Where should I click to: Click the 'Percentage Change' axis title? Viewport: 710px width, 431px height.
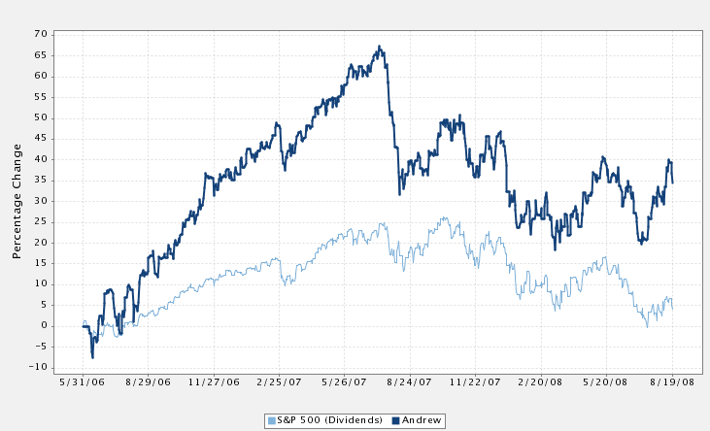(17, 202)
